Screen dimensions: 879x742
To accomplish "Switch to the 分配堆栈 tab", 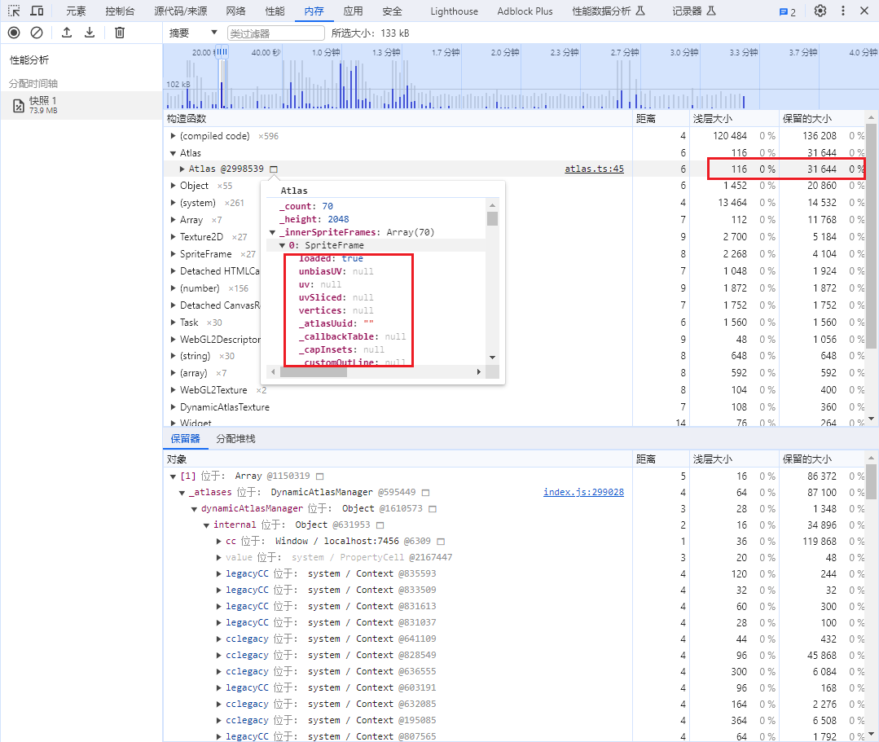I will tap(235, 439).
